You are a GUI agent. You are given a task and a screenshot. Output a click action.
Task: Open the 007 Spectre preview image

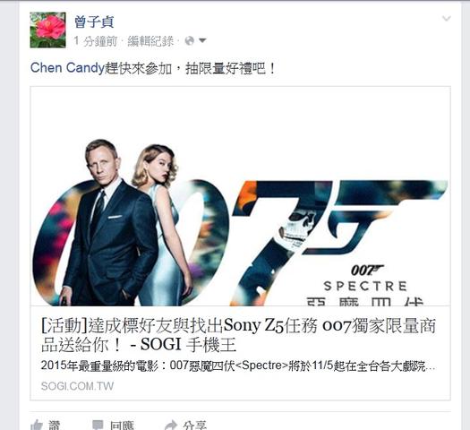(241, 196)
